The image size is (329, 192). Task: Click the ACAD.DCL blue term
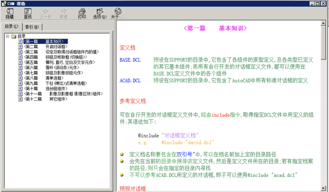pyautogui.click(x=130, y=81)
